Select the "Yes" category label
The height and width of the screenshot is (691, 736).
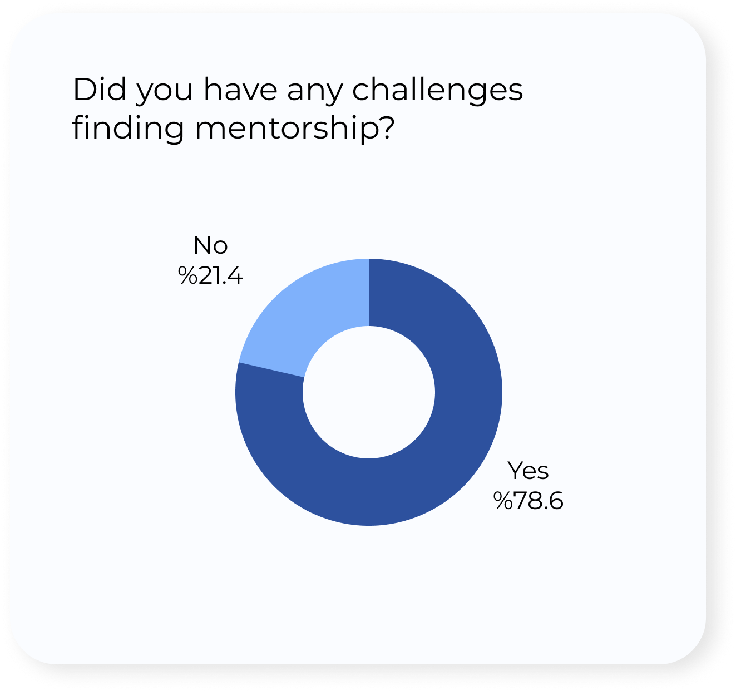point(528,471)
